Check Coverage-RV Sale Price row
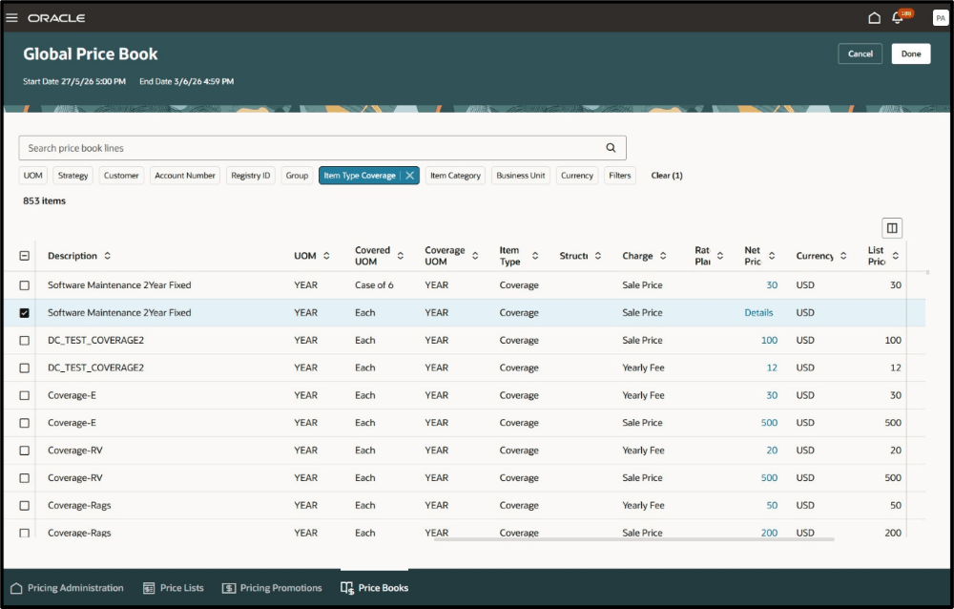The width and height of the screenshot is (954, 609). click(25, 478)
